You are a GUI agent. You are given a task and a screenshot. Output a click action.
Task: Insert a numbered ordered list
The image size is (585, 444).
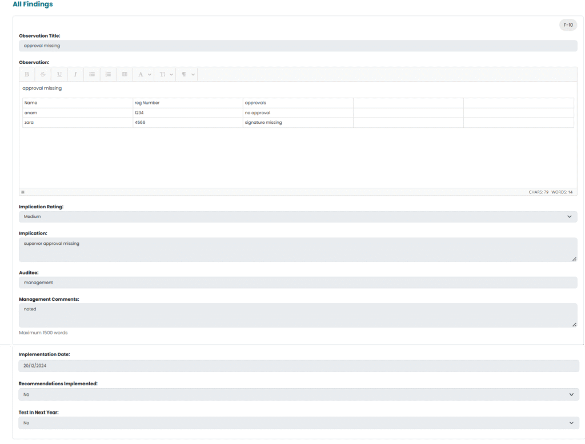108,75
